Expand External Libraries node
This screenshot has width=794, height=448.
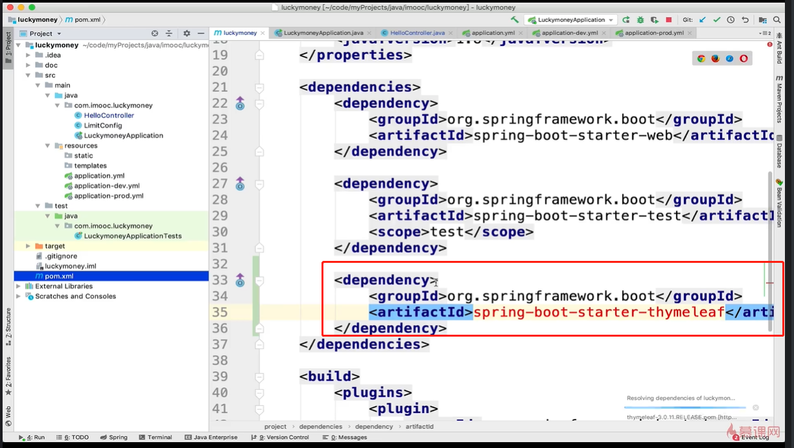tap(19, 286)
